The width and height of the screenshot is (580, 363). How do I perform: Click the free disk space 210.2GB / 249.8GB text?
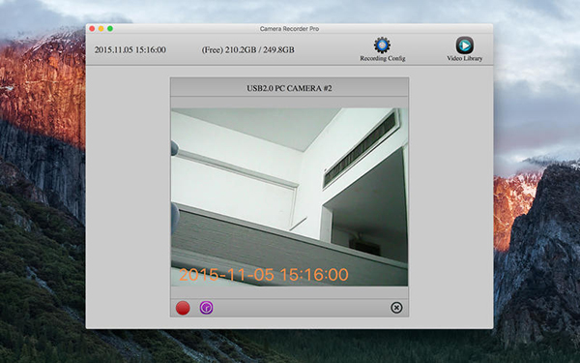click(247, 50)
